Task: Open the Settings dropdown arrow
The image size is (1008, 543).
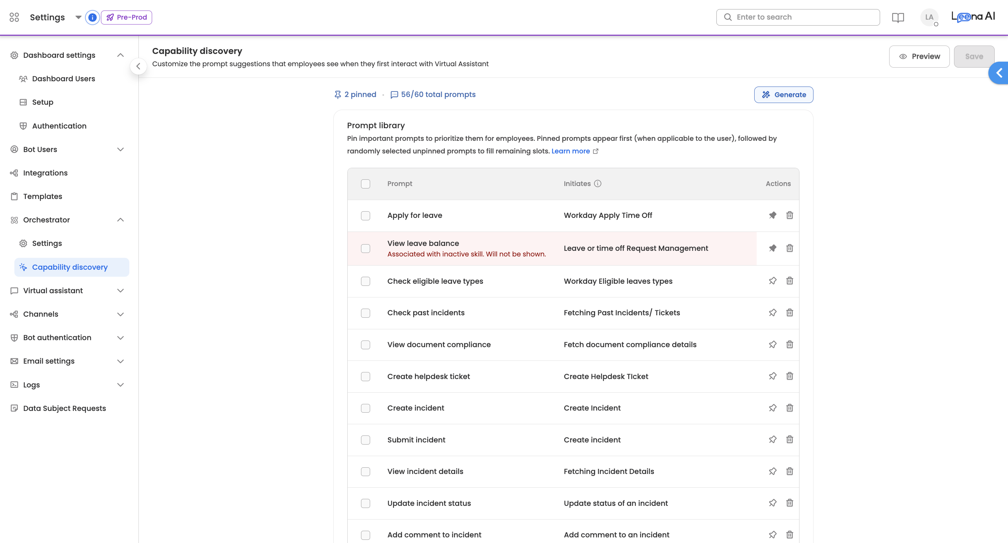Action: coord(78,17)
